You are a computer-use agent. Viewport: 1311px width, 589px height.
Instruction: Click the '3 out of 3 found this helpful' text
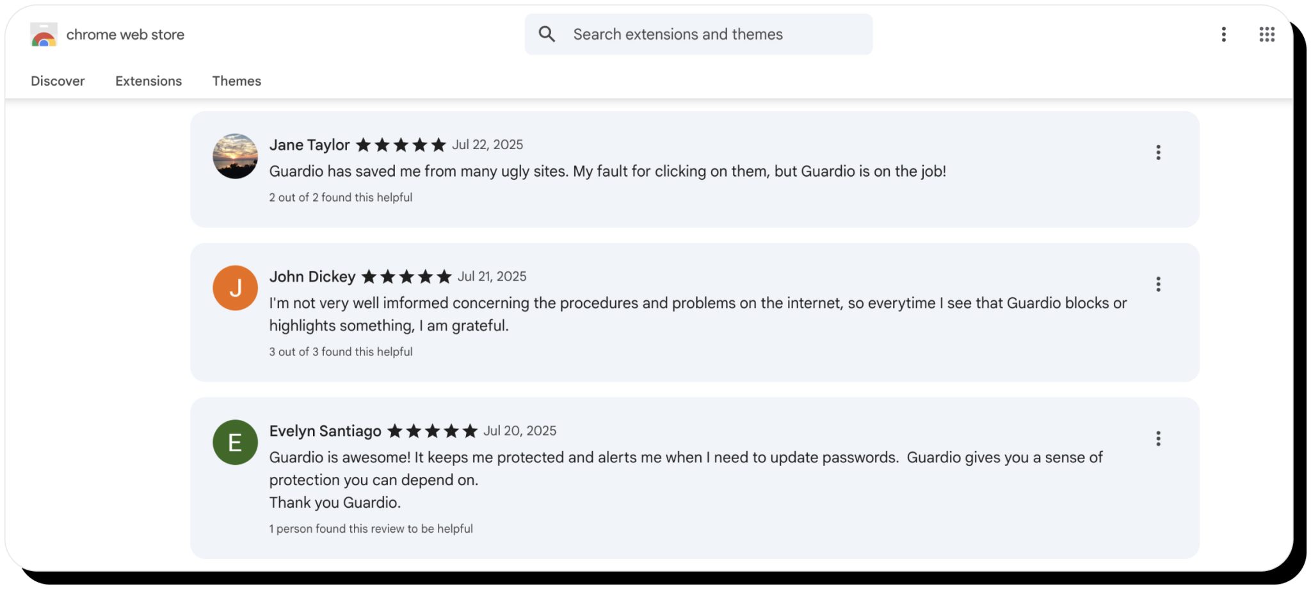click(x=341, y=352)
